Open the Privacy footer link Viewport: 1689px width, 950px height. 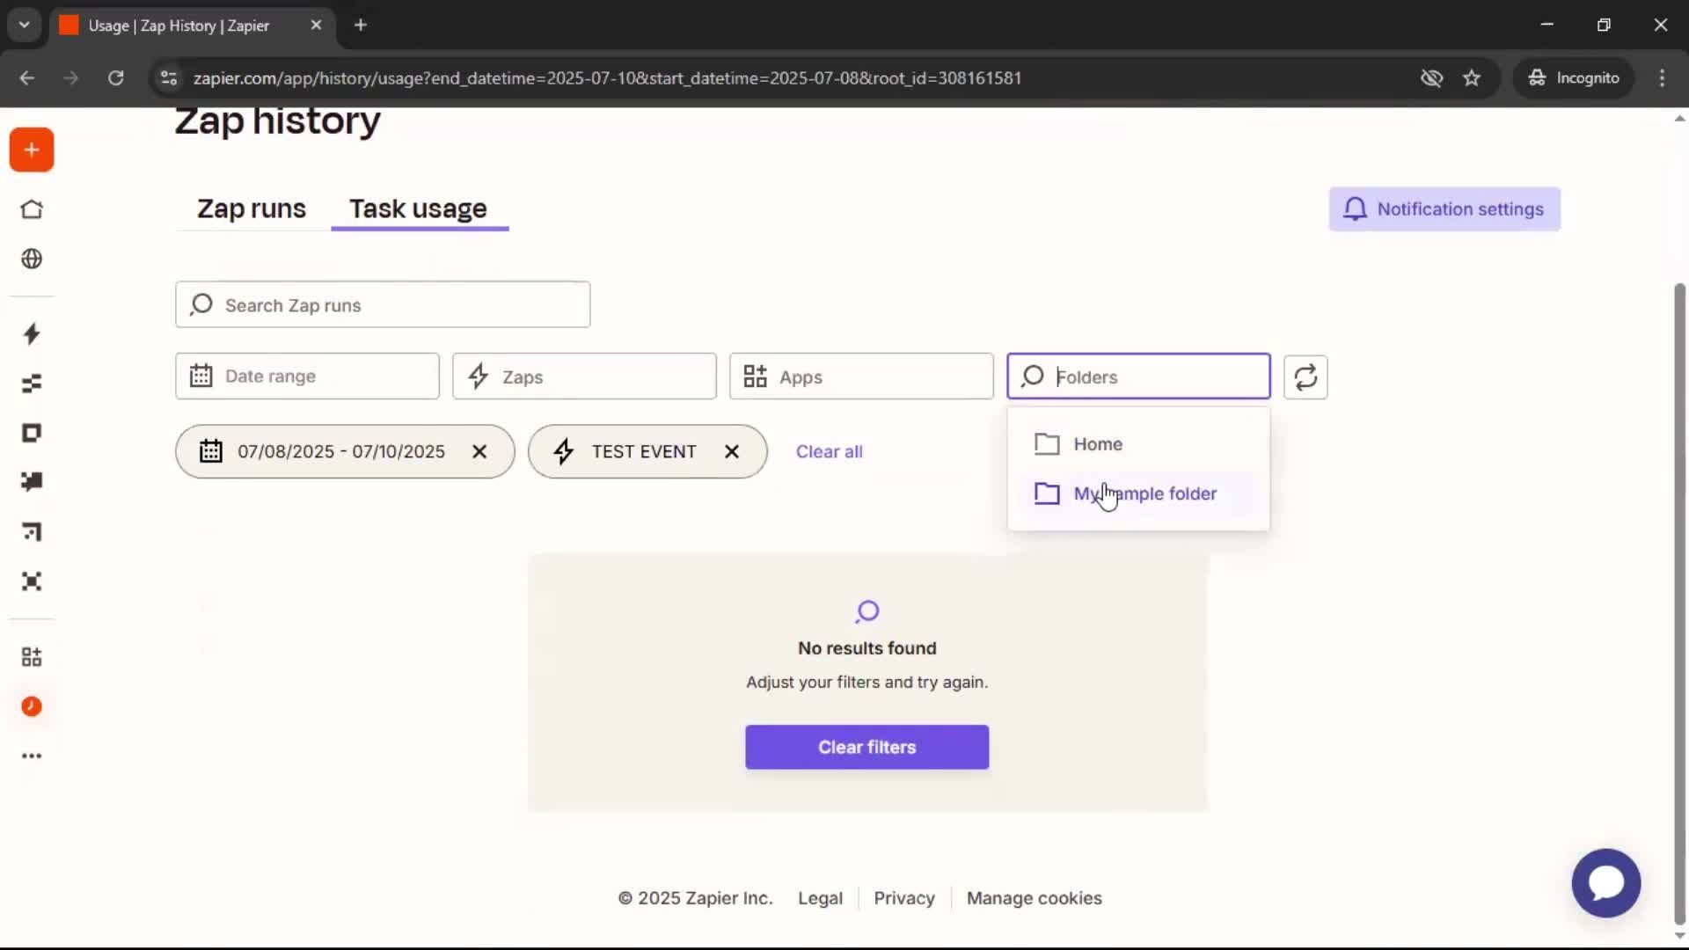pyautogui.click(x=904, y=898)
